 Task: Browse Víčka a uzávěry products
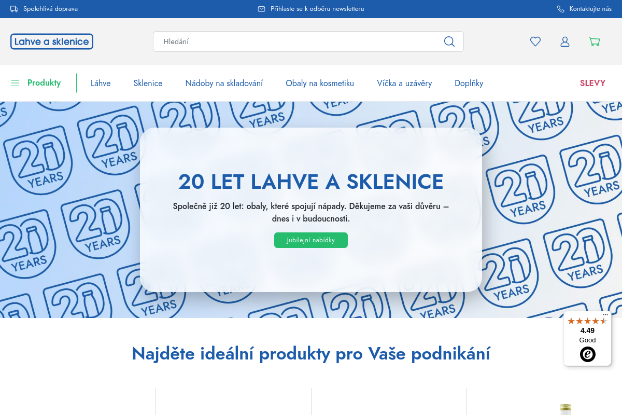(404, 83)
